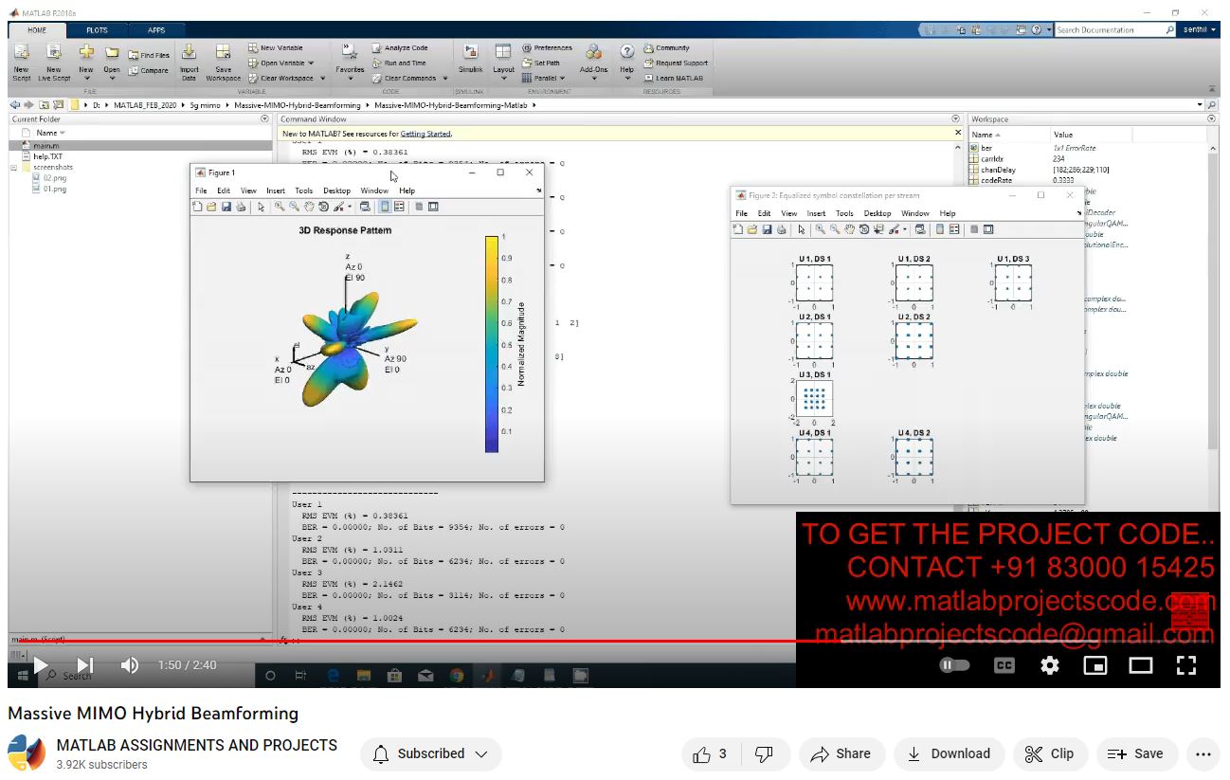Expand the Parallel dropdown
This screenshot has height=780, width=1230.
[564, 79]
